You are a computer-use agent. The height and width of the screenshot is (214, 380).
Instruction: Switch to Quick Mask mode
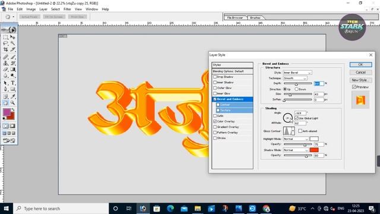tap(12, 126)
